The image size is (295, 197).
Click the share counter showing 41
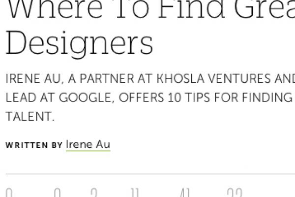184,192
